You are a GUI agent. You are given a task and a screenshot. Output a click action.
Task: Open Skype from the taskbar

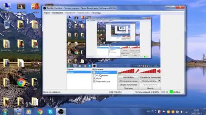pyautogui.click(x=50, y=112)
